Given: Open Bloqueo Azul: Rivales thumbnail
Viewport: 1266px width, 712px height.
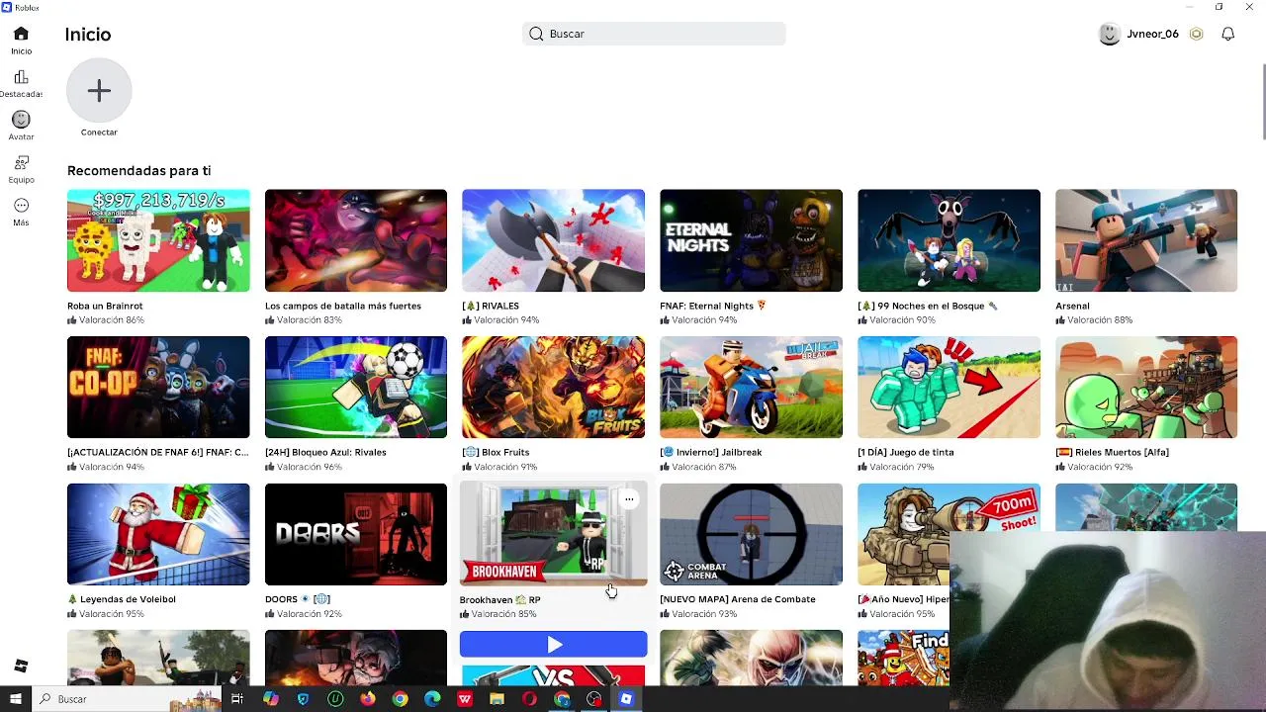Looking at the screenshot, I should 356,387.
